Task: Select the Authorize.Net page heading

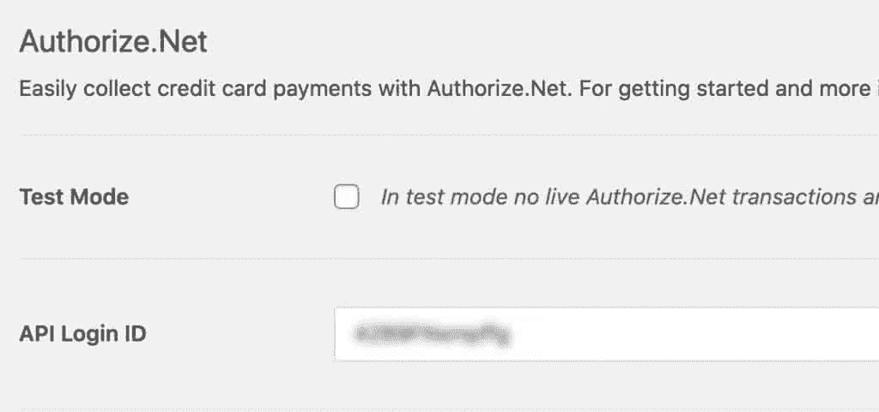Action: (x=113, y=42)
